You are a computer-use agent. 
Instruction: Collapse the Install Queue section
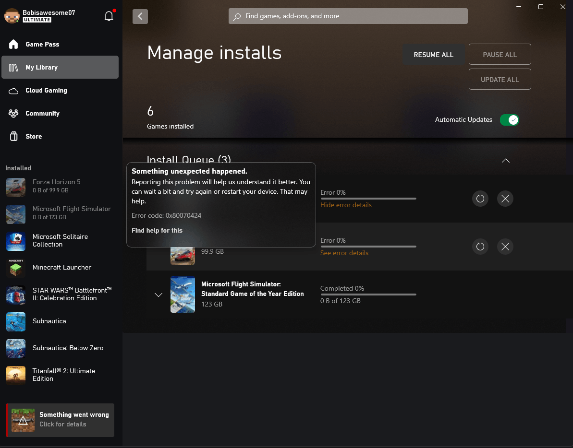pyautogui.click(x=506, y=161)
